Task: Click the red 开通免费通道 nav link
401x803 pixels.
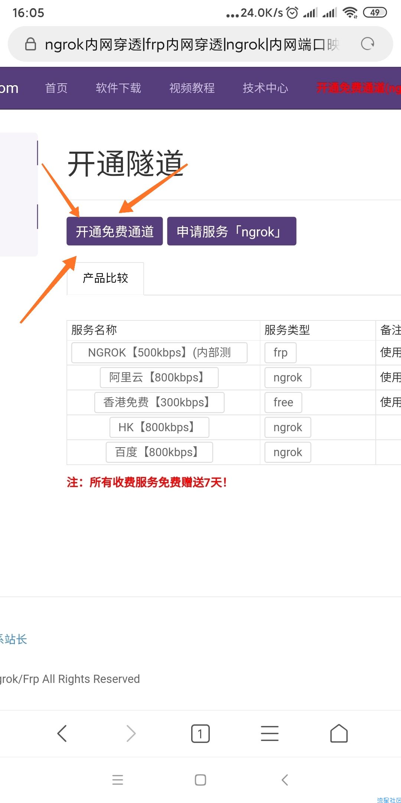Action: pyautogui.click(x=359, y=88)
